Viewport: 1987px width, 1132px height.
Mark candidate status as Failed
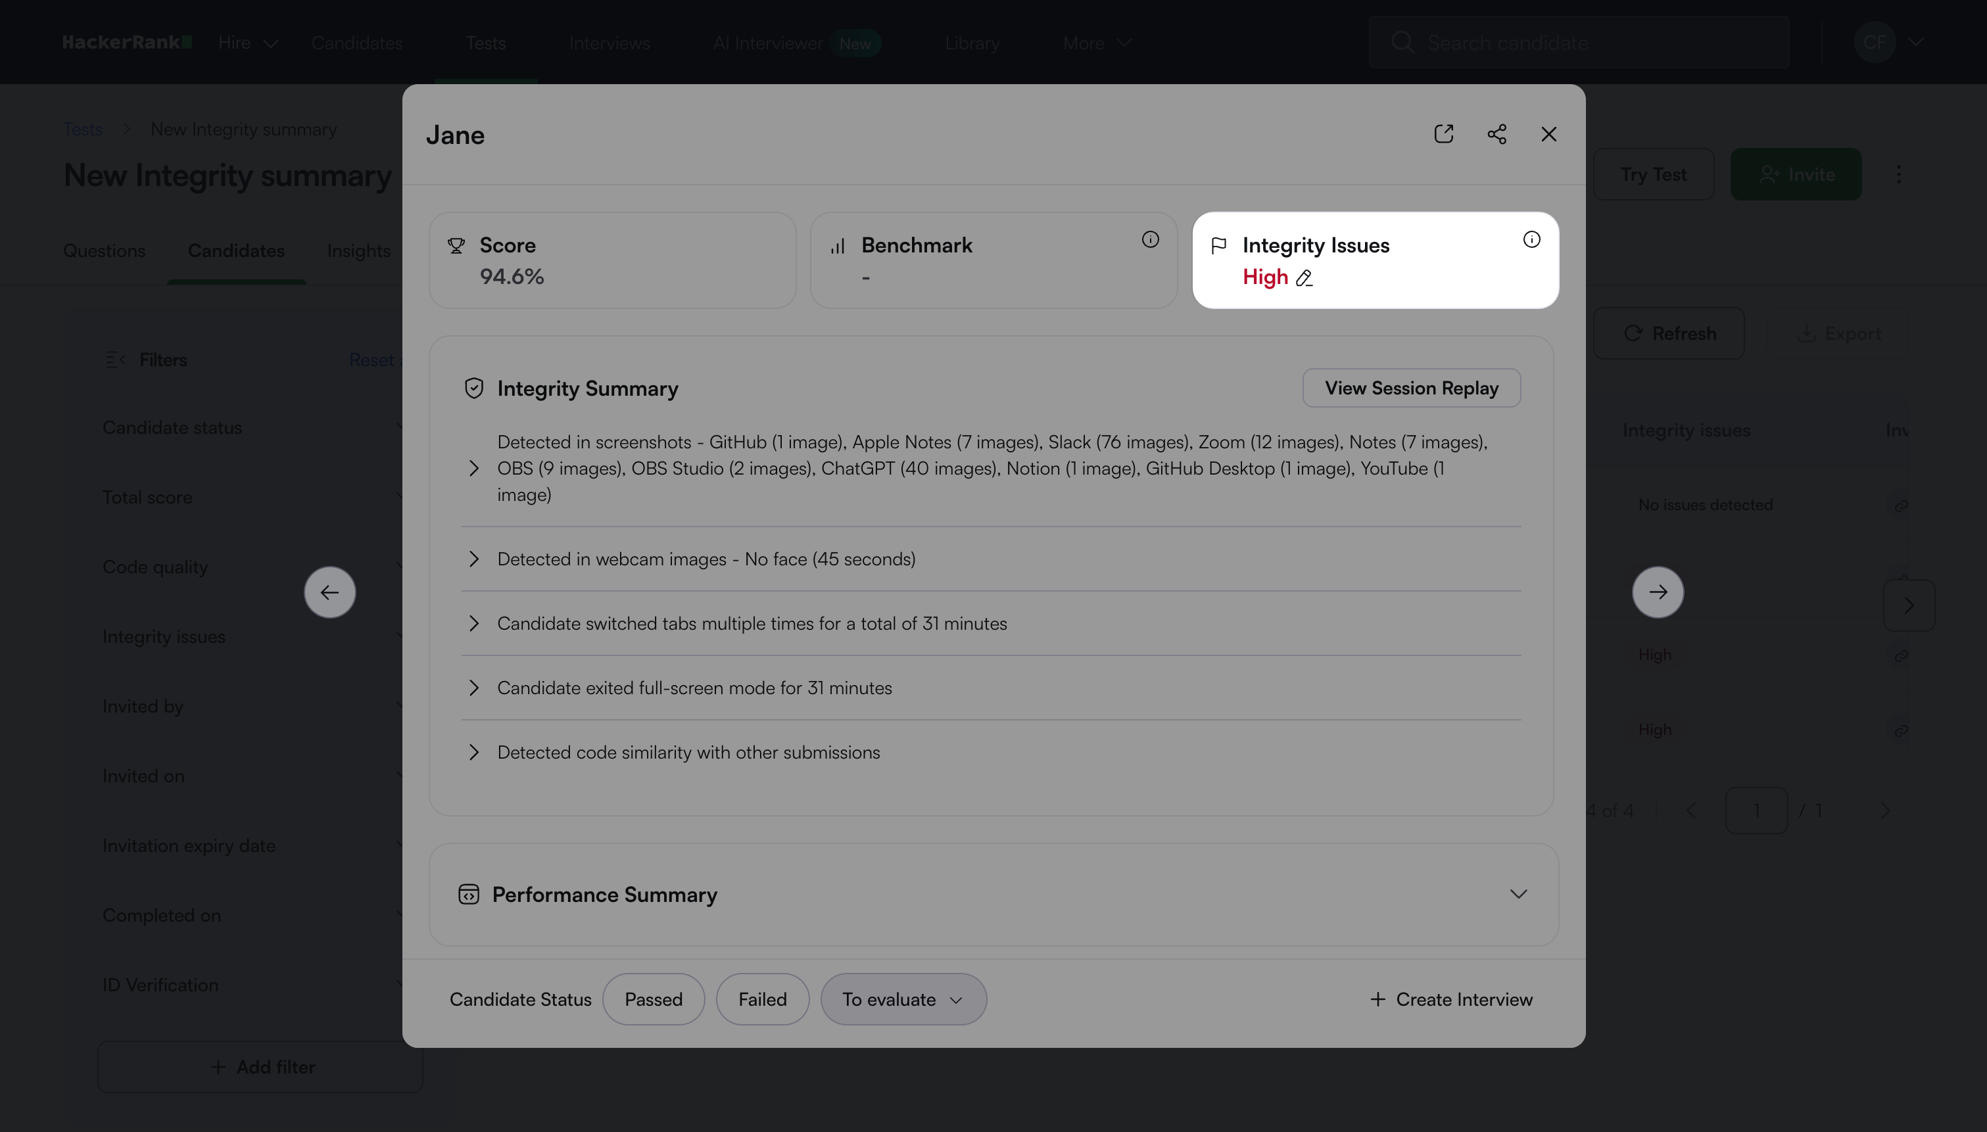coord(762,999)
